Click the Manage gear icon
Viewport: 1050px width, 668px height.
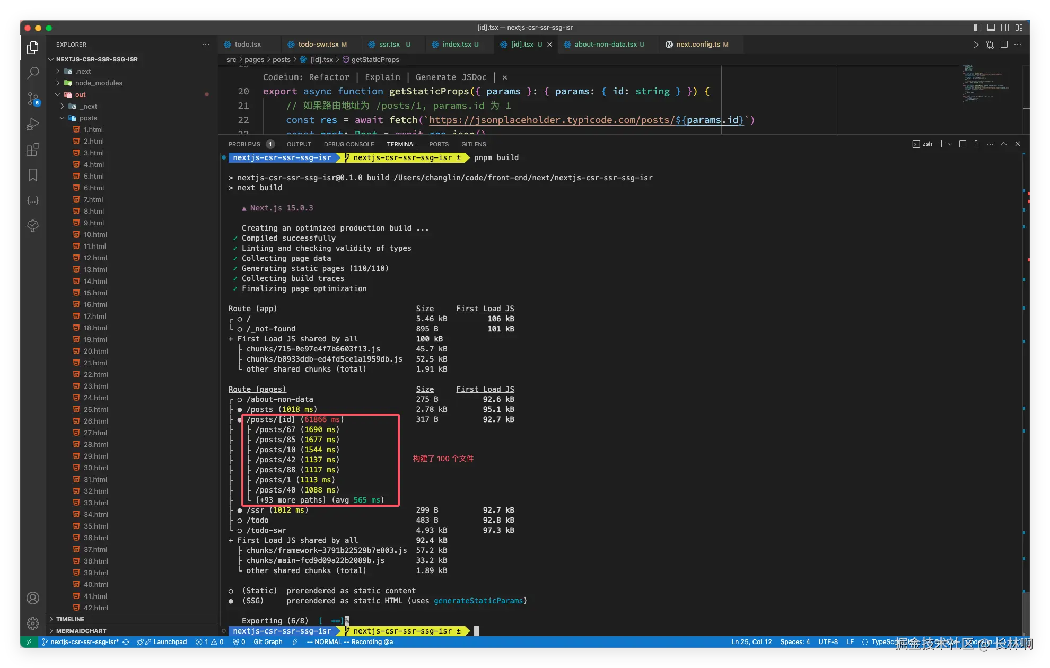(x=33, y=623)
